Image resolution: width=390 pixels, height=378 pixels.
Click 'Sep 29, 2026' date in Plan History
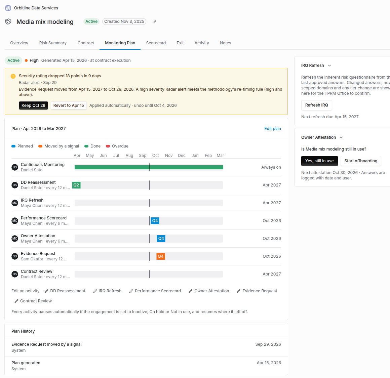pyautogui.click(x=268, y=344)
